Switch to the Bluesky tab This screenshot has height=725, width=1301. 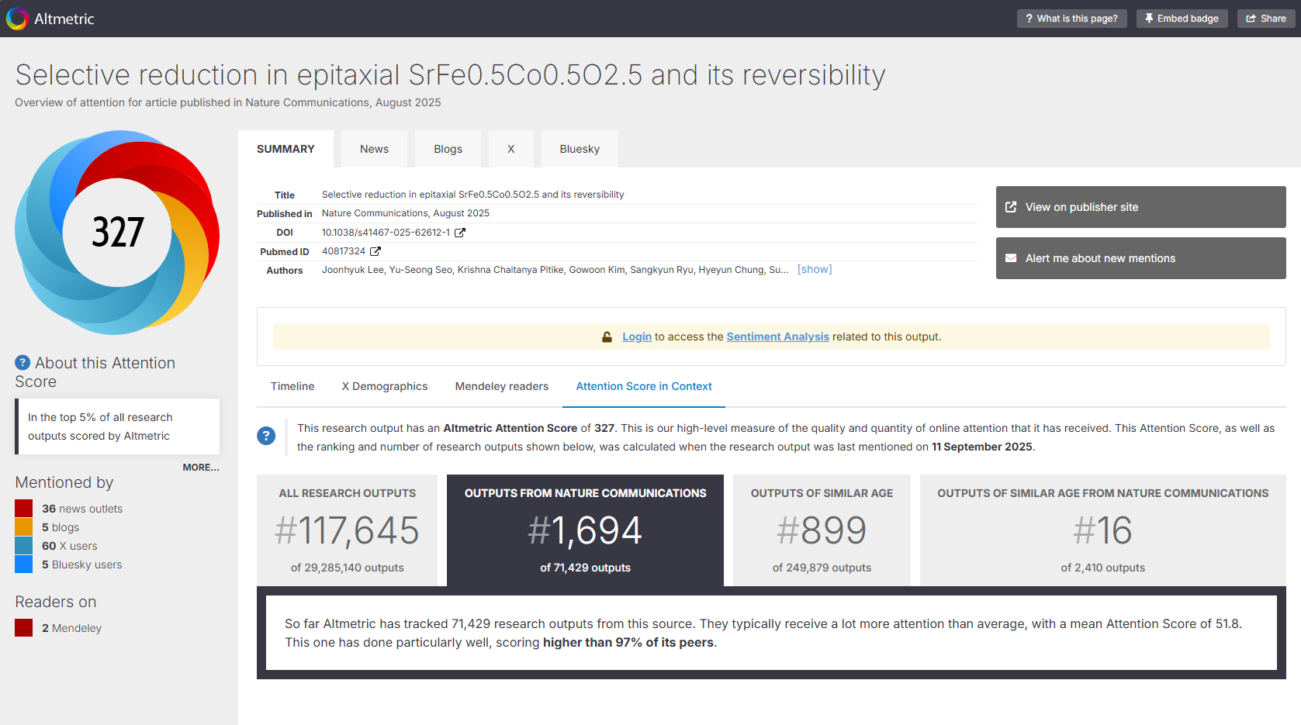[580, 149]
